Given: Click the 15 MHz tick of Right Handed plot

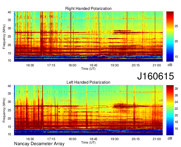Looking at the screenshot, I should tap(9, 53).
